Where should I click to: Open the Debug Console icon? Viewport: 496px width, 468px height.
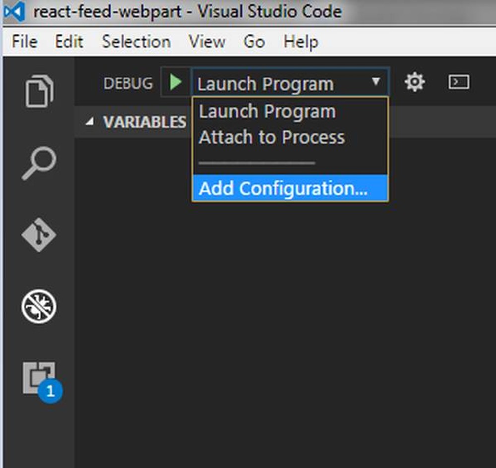[458, 82]
